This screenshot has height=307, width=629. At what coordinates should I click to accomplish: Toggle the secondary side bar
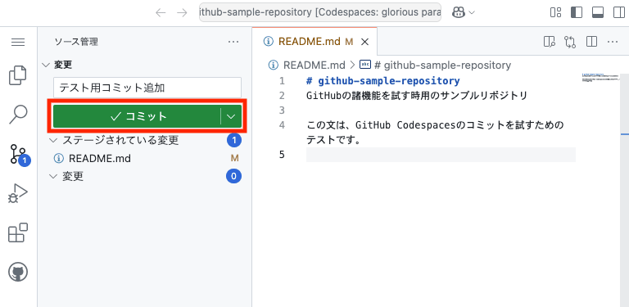point(619,12)
